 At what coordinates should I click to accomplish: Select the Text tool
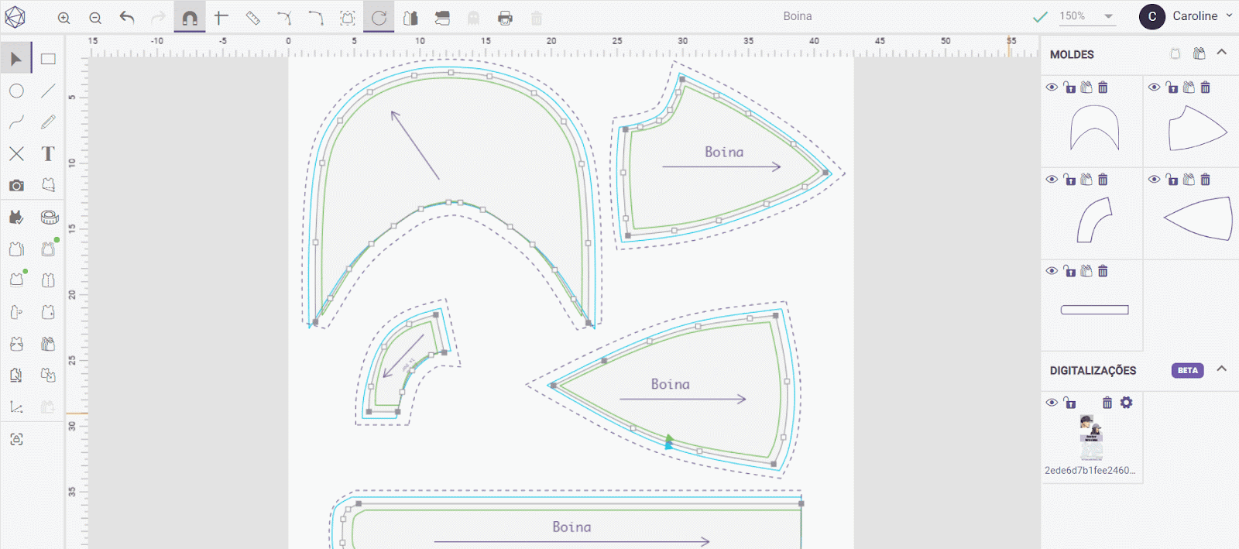click(x=48, y=153)
